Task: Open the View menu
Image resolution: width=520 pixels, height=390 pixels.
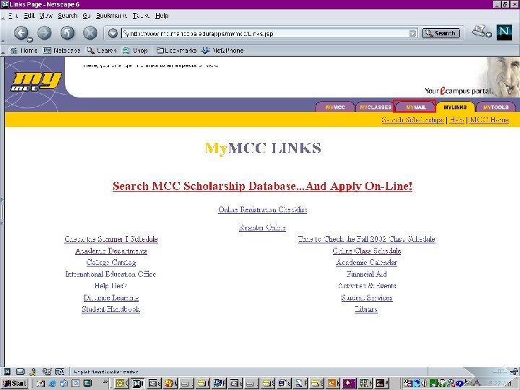Action: pyautogui.click(x=45, y=16)
